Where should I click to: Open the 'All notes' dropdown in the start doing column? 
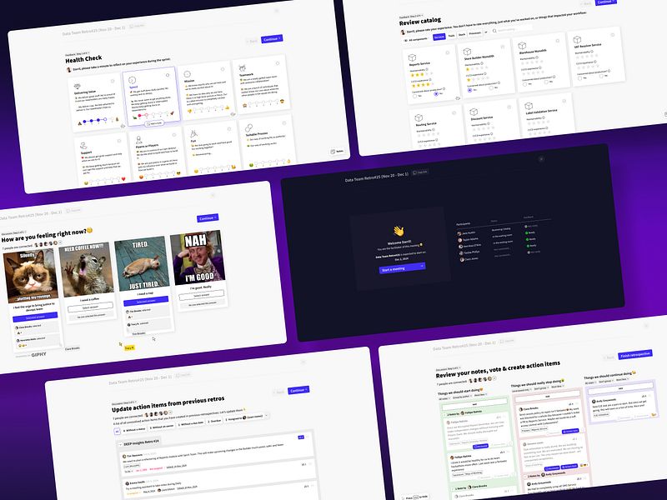point(444,399)
